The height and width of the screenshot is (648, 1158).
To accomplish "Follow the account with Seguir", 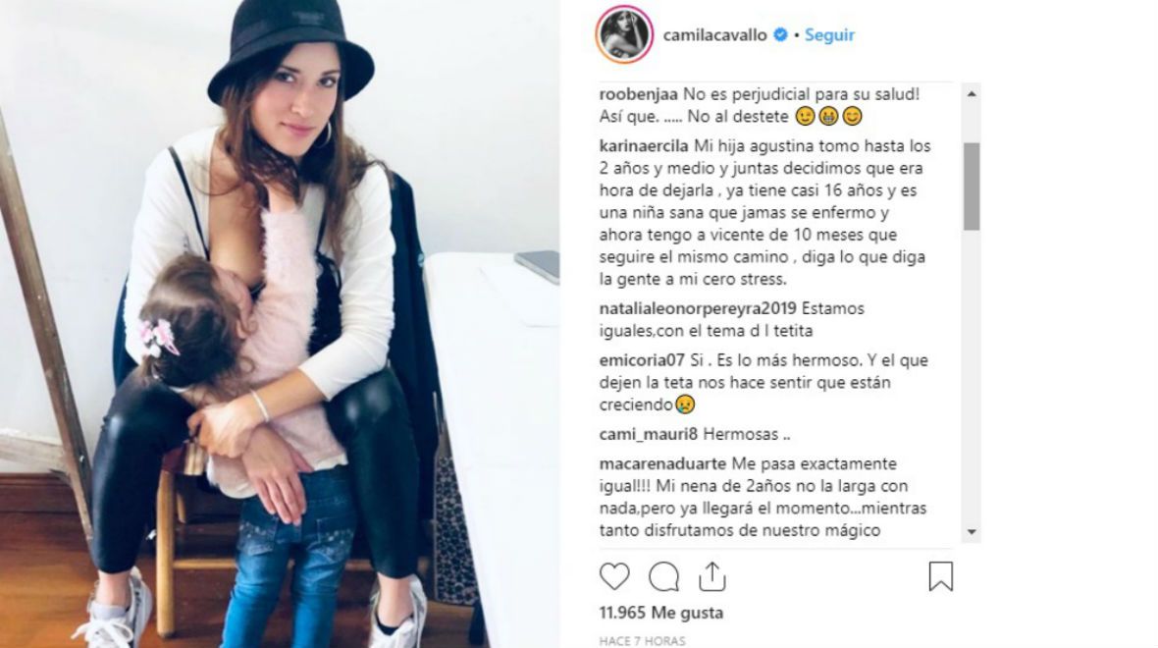I will pyautogui.click(x=829, y=34).
